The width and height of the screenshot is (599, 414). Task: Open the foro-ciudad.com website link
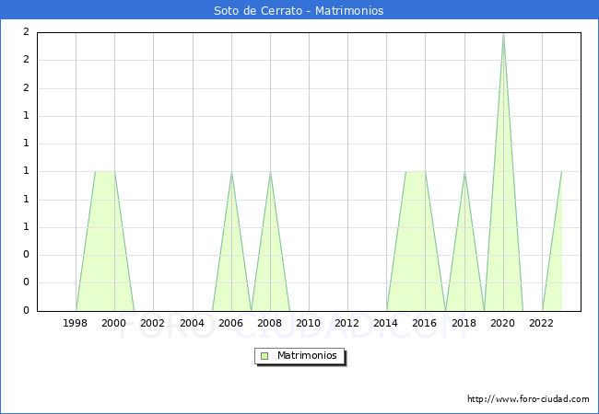tap(528, 399)
